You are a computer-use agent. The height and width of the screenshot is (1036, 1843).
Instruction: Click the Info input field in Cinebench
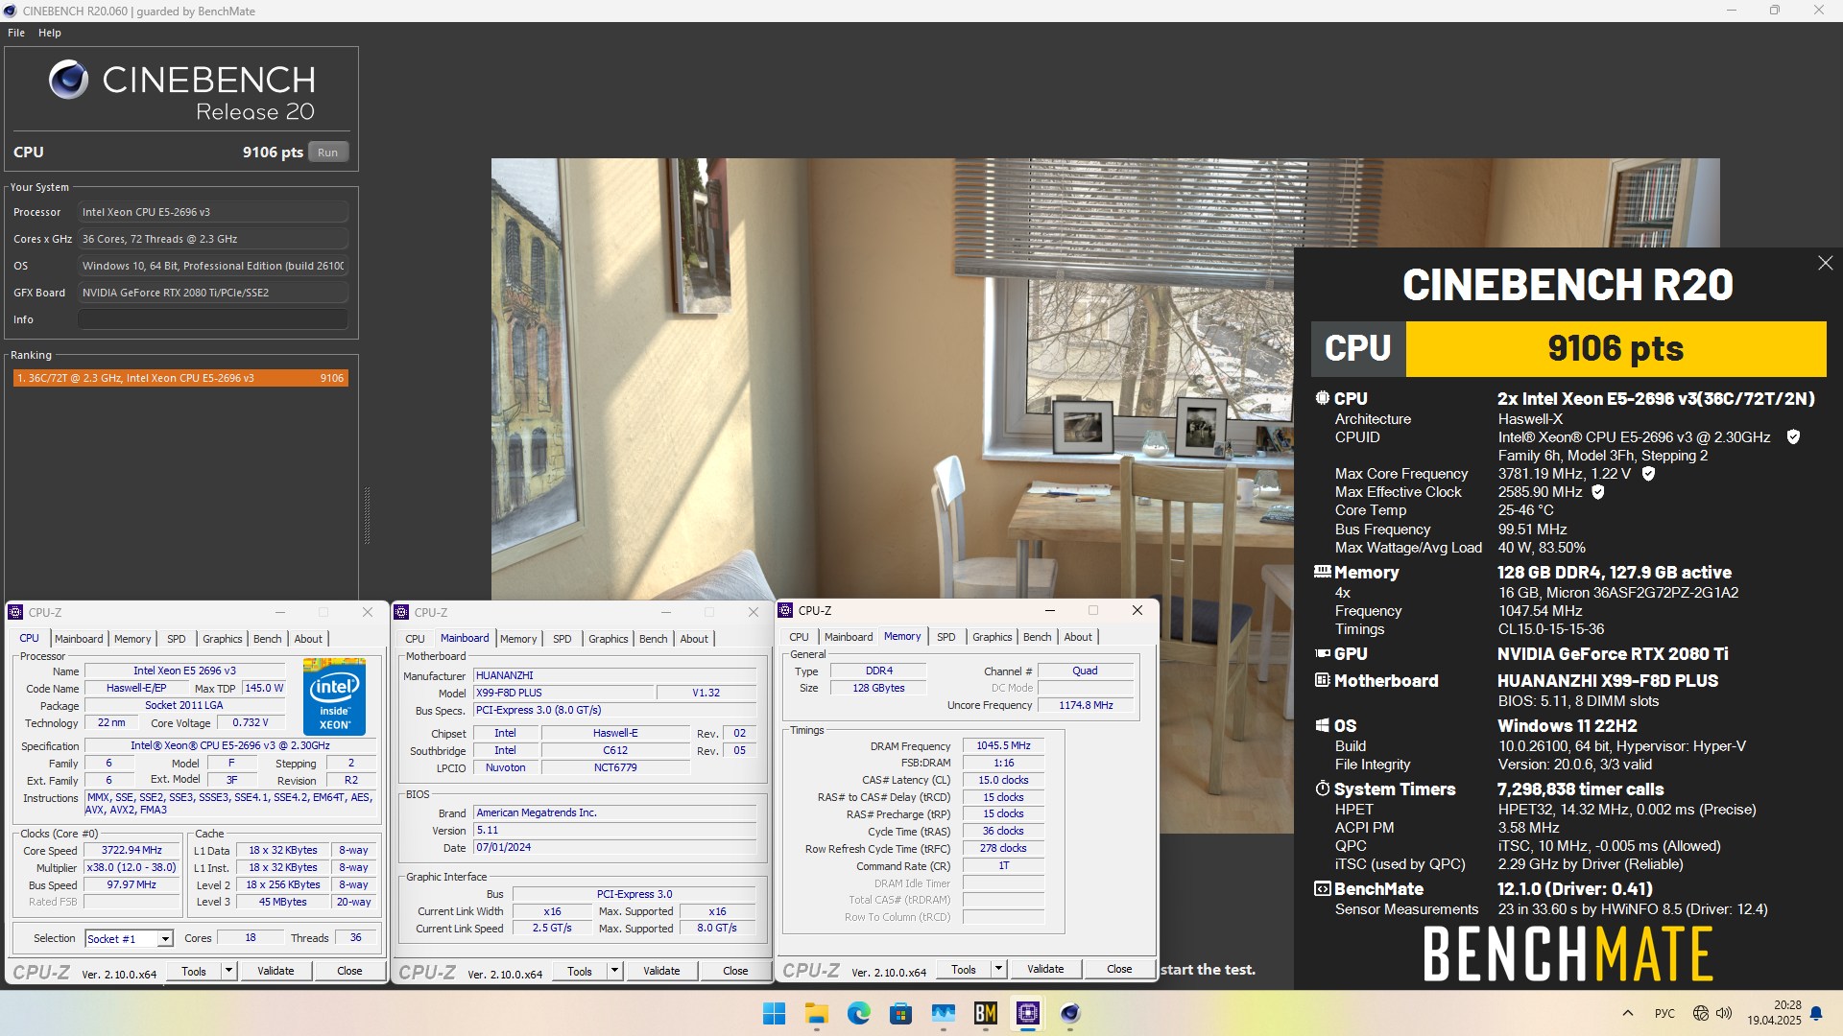click(x=213, y=319)
